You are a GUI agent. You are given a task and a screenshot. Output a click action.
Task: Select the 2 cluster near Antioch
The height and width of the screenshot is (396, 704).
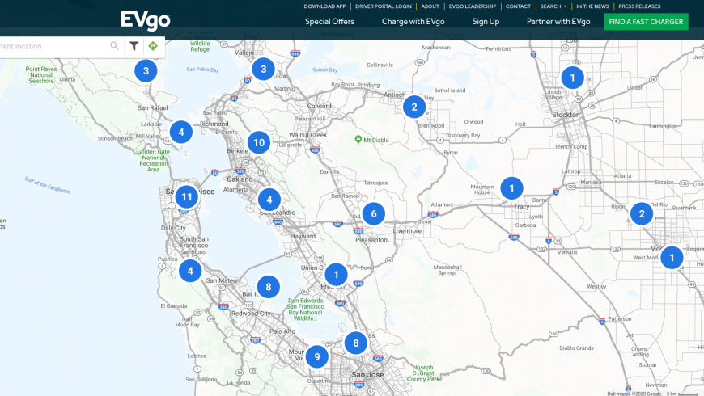[x=414, y=107]
